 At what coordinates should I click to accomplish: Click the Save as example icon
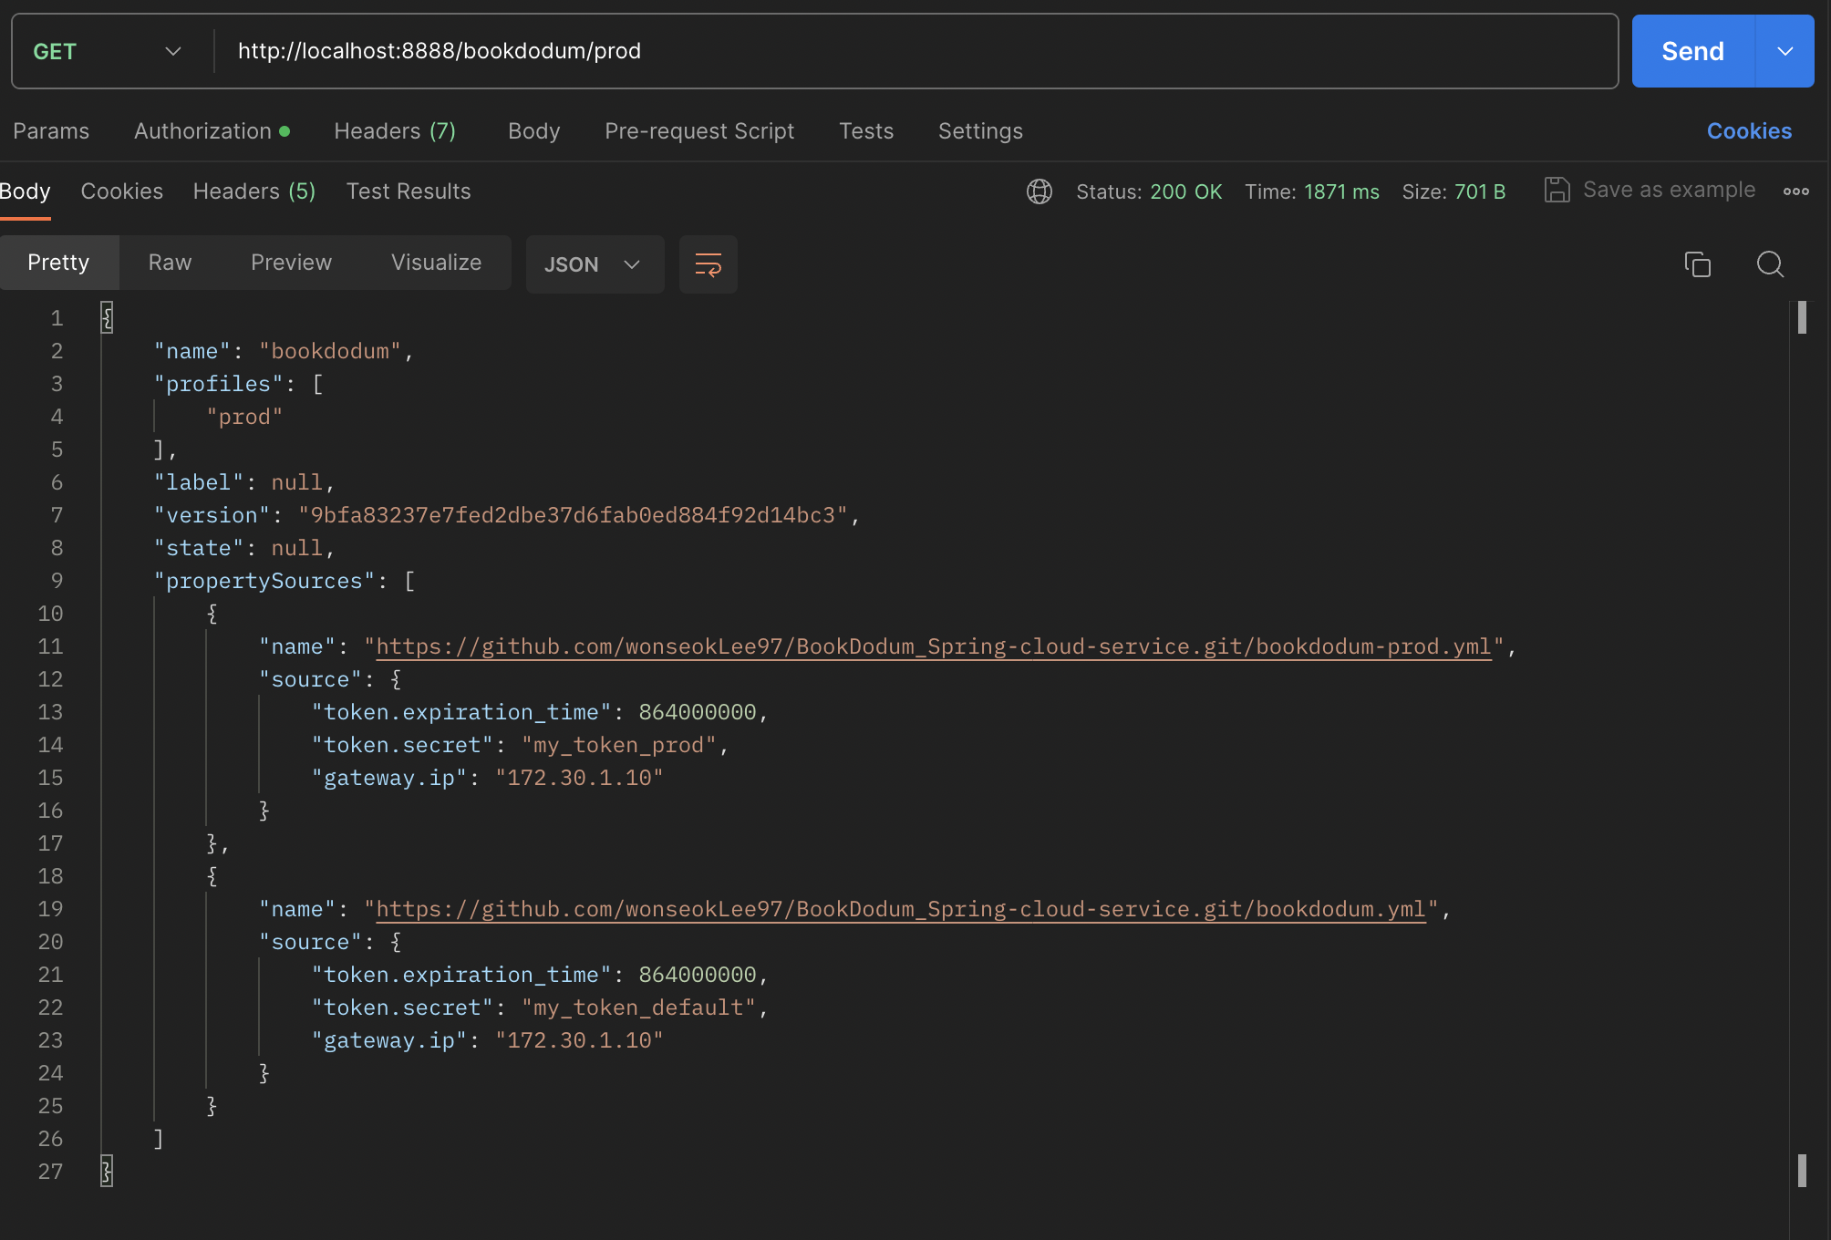tap(1557, 190)
